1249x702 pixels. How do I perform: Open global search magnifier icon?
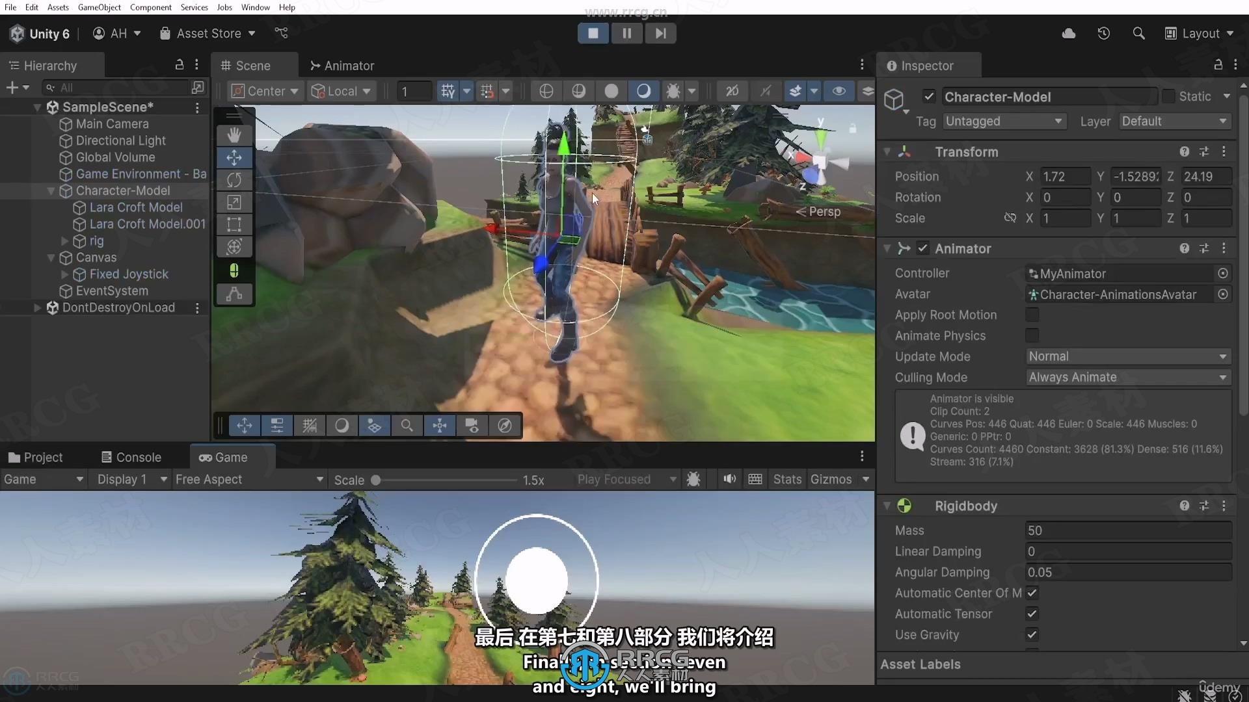coord(1138,33)
